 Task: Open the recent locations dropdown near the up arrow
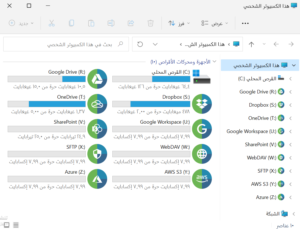(264, 44)
